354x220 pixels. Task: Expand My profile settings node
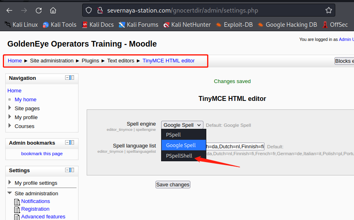pos(10,182)
